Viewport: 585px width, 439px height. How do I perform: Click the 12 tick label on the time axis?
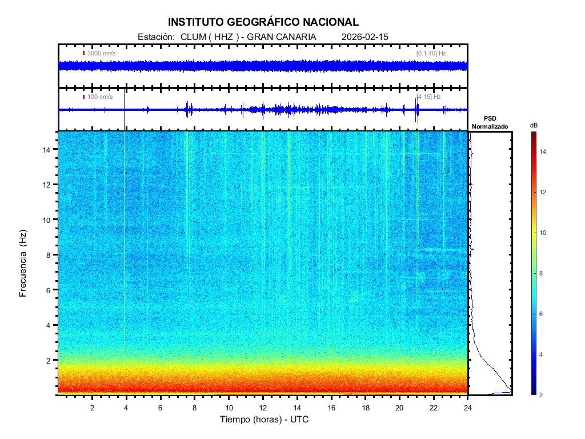(x=263, y=408)
